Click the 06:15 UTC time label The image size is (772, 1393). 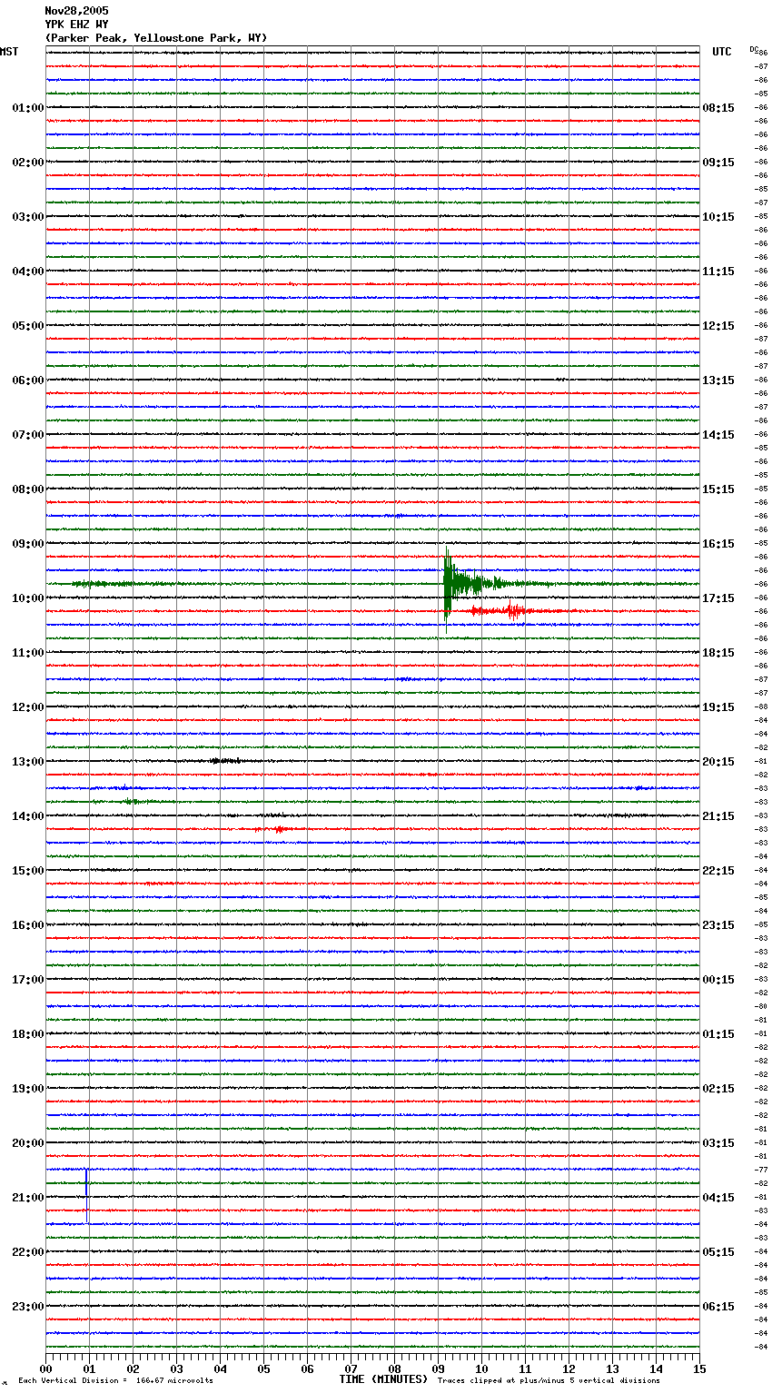(718, 1307)
